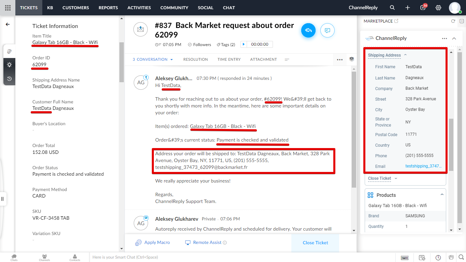Click the bottom-bar clock icon
Image resolution: width=466 pixels, height=262 pixels.
(438, 258)
